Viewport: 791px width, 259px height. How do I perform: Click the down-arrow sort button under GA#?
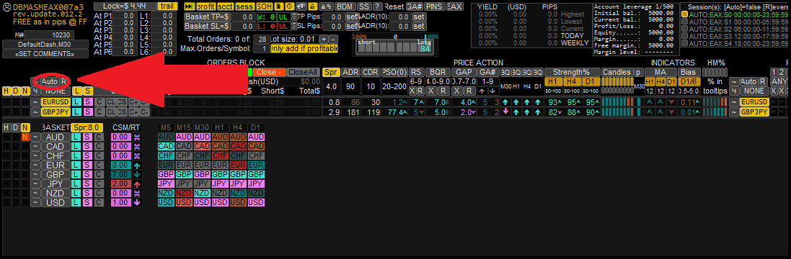click(x=492, y=91)
